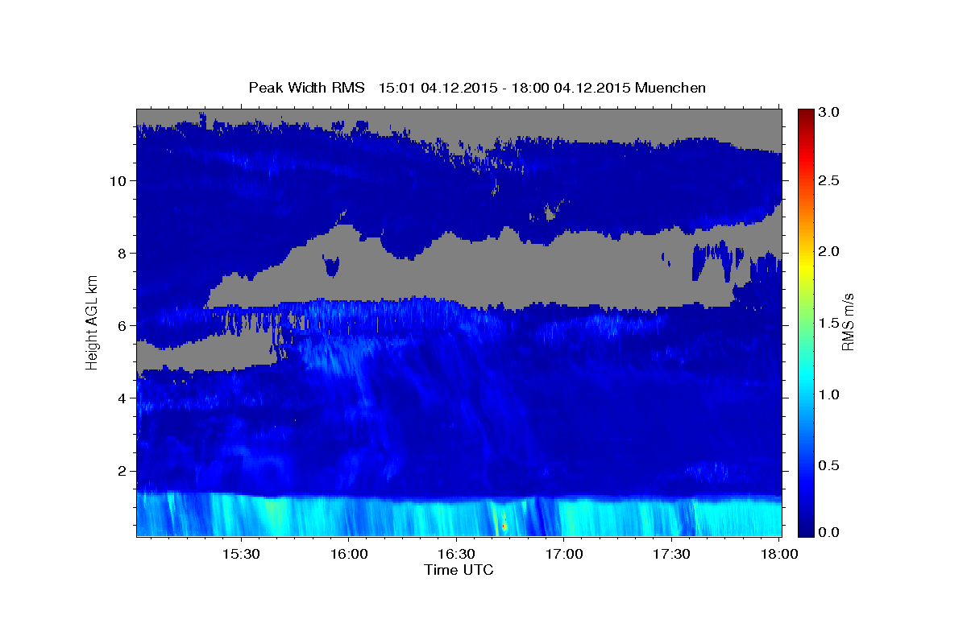The image size is (967, 644).
Task: Click the '17:00' time axis label
Action: pos(565,555)
